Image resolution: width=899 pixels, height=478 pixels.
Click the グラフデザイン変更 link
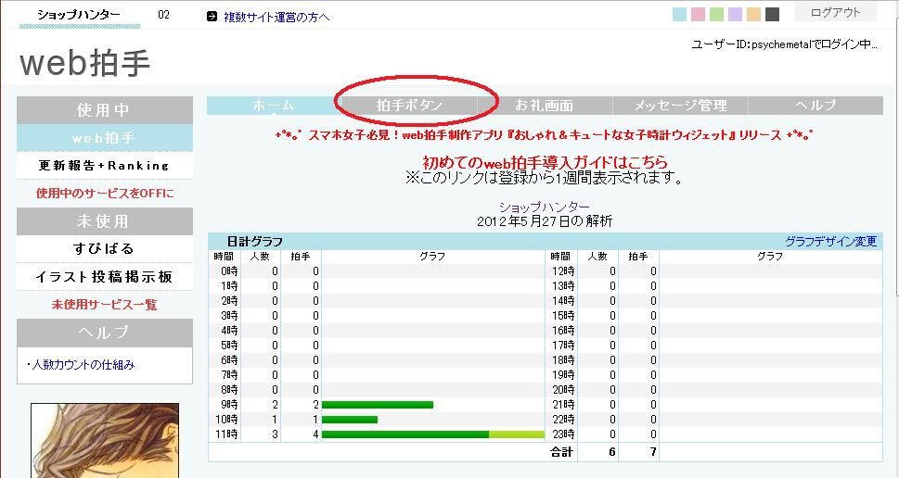(830, 241)
